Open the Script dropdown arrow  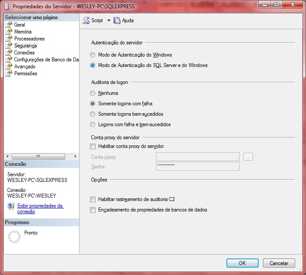tap(109, 20)
